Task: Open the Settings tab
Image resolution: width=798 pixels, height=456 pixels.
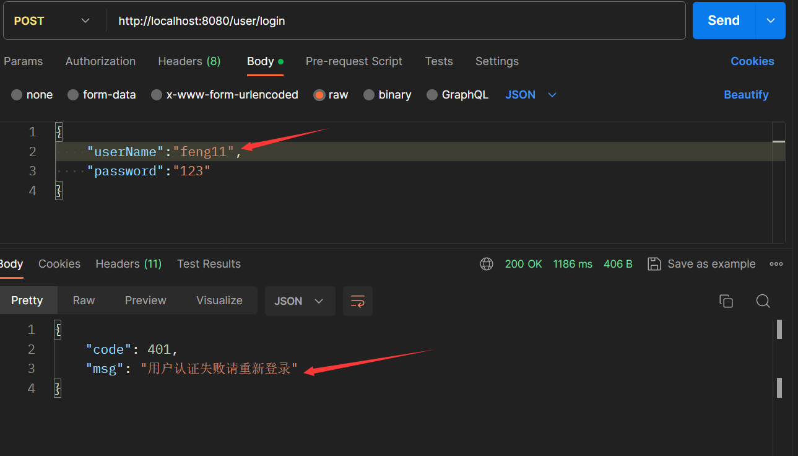Action: coord(497,61)
